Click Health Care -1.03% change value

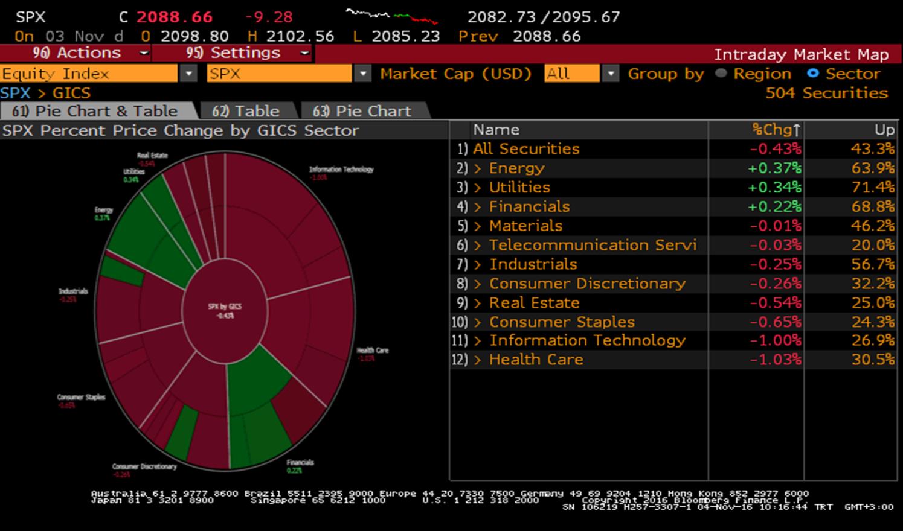click(x=776, y=360)
